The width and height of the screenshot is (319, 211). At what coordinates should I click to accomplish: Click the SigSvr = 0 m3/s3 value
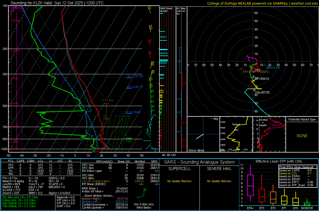[59, 193]
